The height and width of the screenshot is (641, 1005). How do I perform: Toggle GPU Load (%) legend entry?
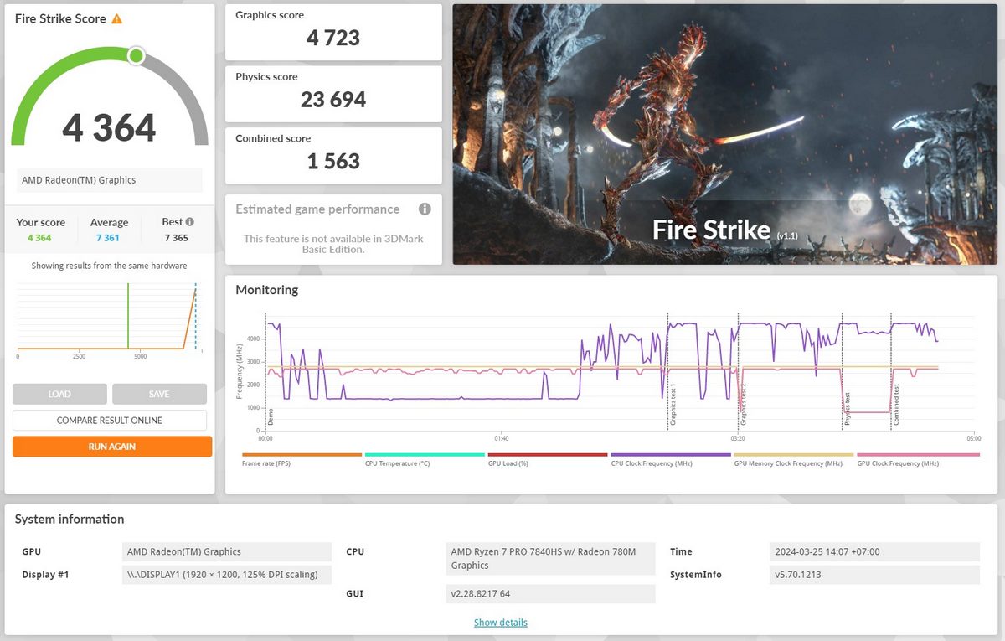pos(548,459)
